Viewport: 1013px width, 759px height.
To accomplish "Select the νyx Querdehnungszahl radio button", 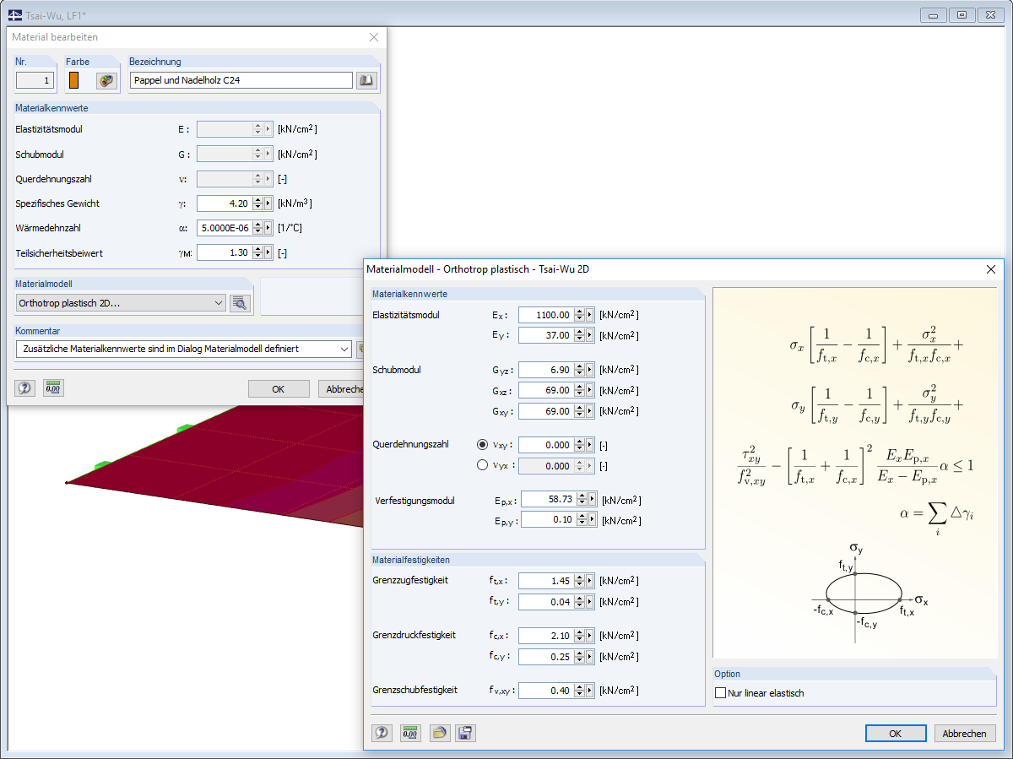I will click(483, 465).
